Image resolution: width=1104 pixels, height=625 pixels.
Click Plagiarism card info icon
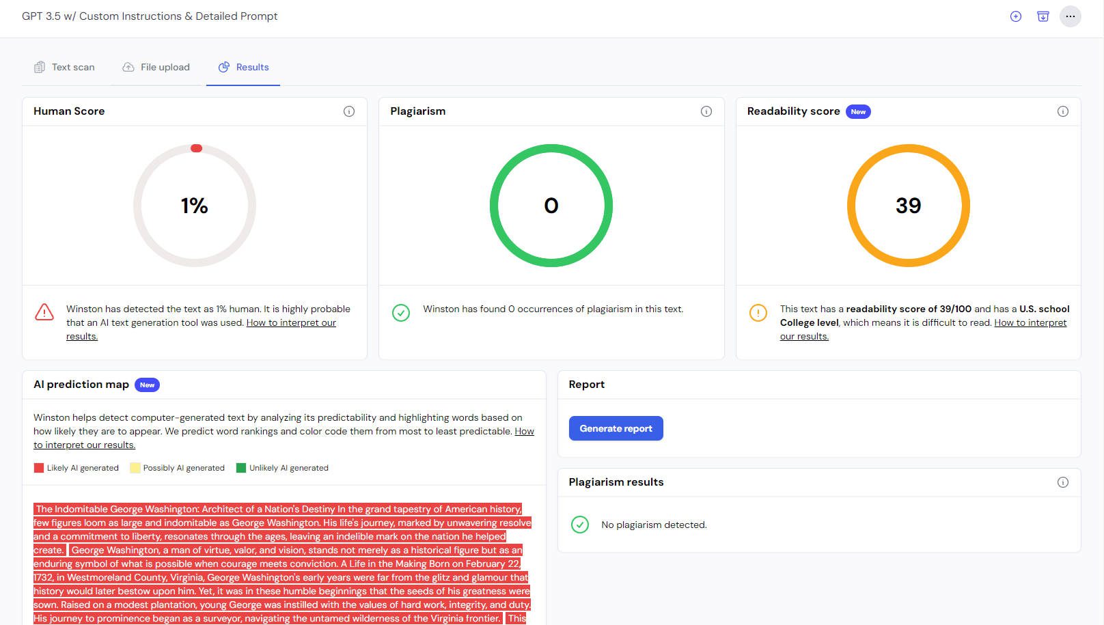[706, 111]
